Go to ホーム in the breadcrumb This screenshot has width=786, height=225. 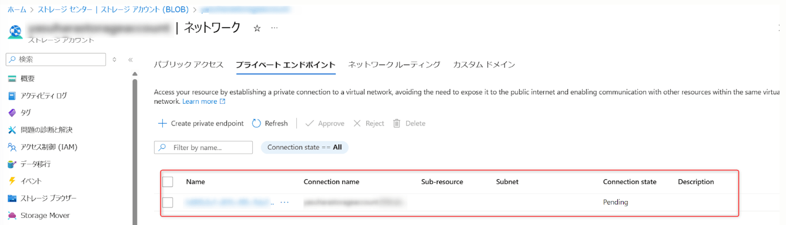17,10
